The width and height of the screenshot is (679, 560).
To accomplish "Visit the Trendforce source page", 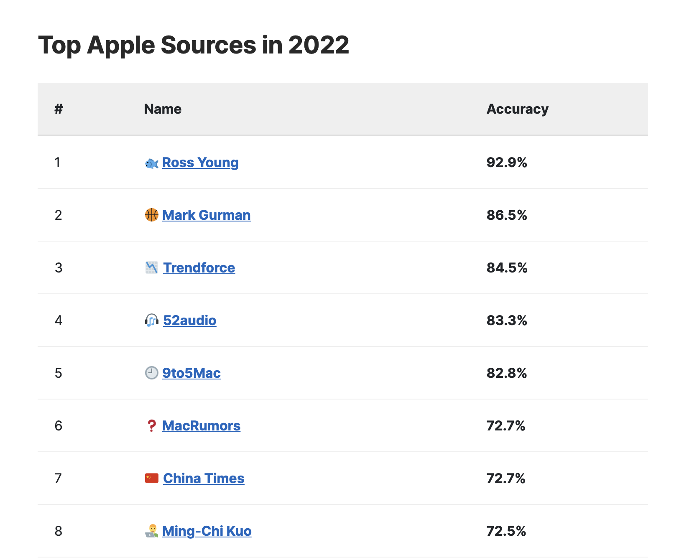I will click(x=199, y=268).
